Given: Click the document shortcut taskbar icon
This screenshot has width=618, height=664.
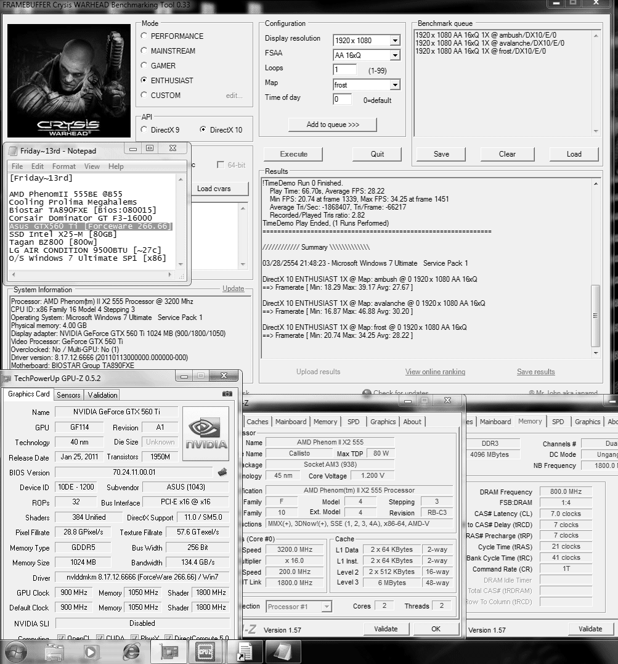Looking at the screenshot, I should pyautogui.click(x=245, y=652).
